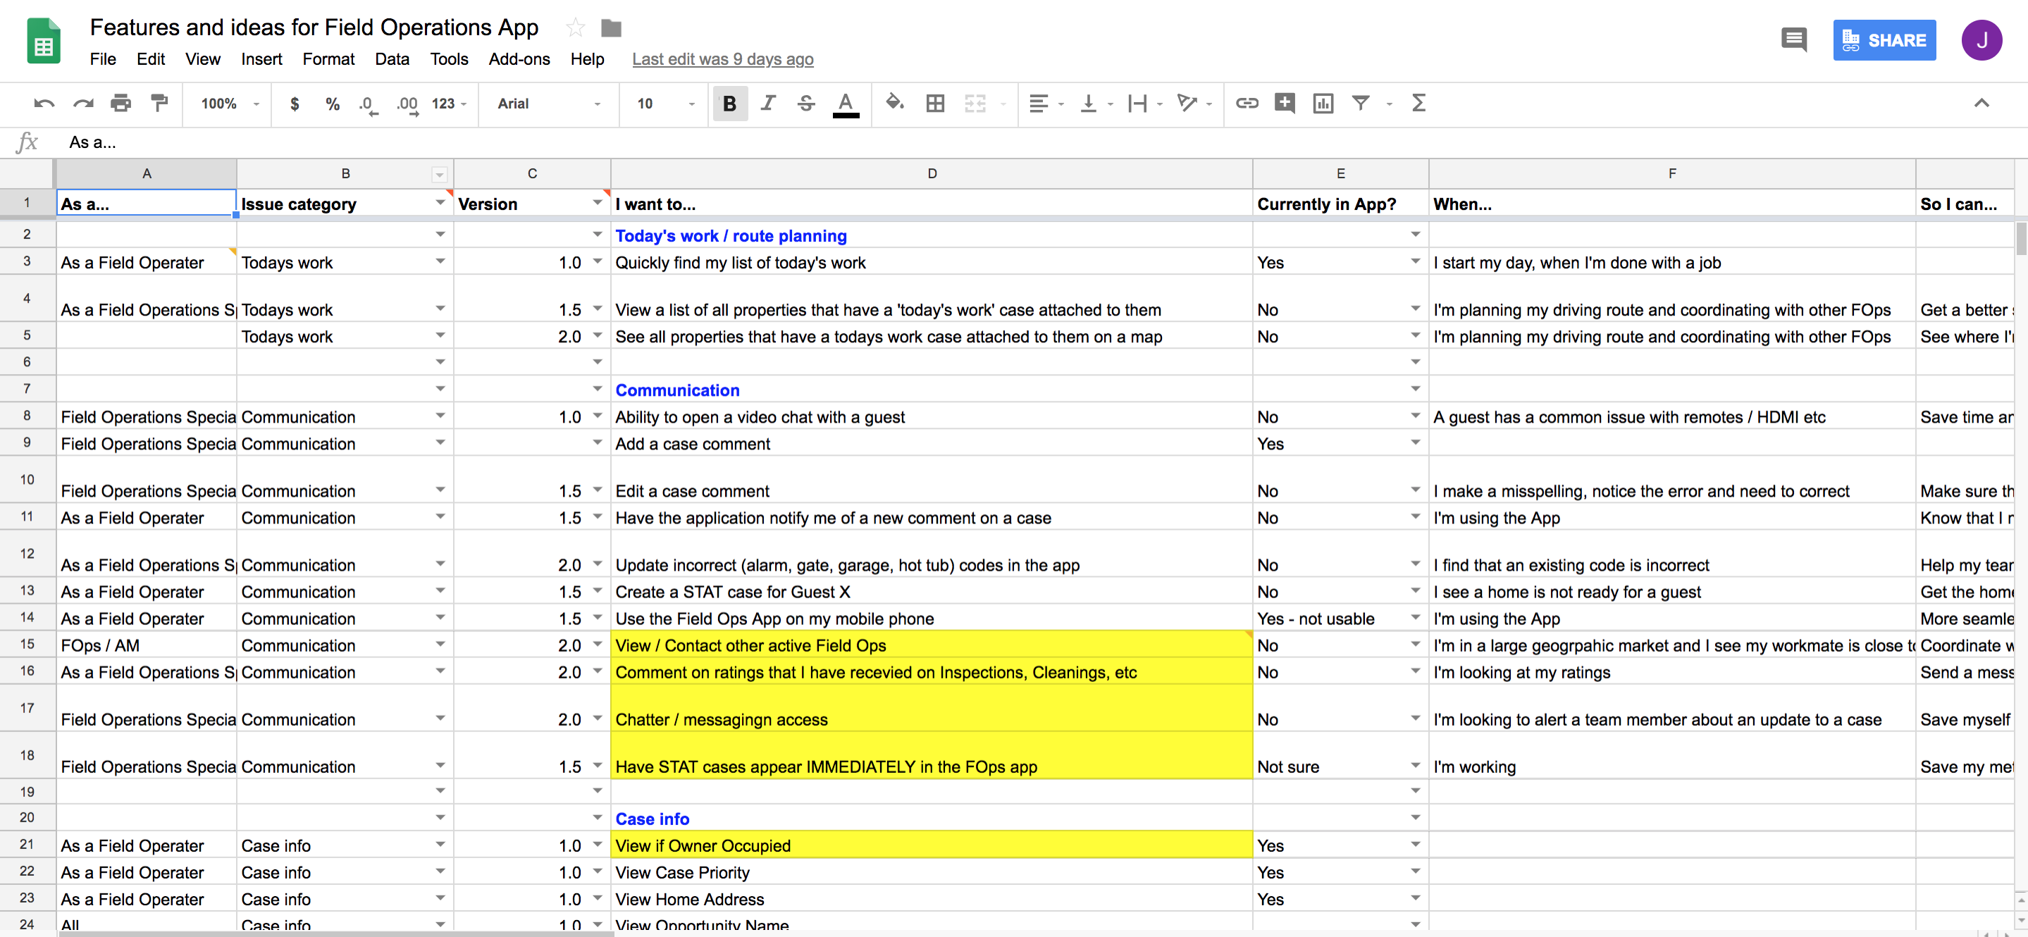The height and width of the screenshot is (937, 2028).
Task: Select column D header
Action: 932,173
